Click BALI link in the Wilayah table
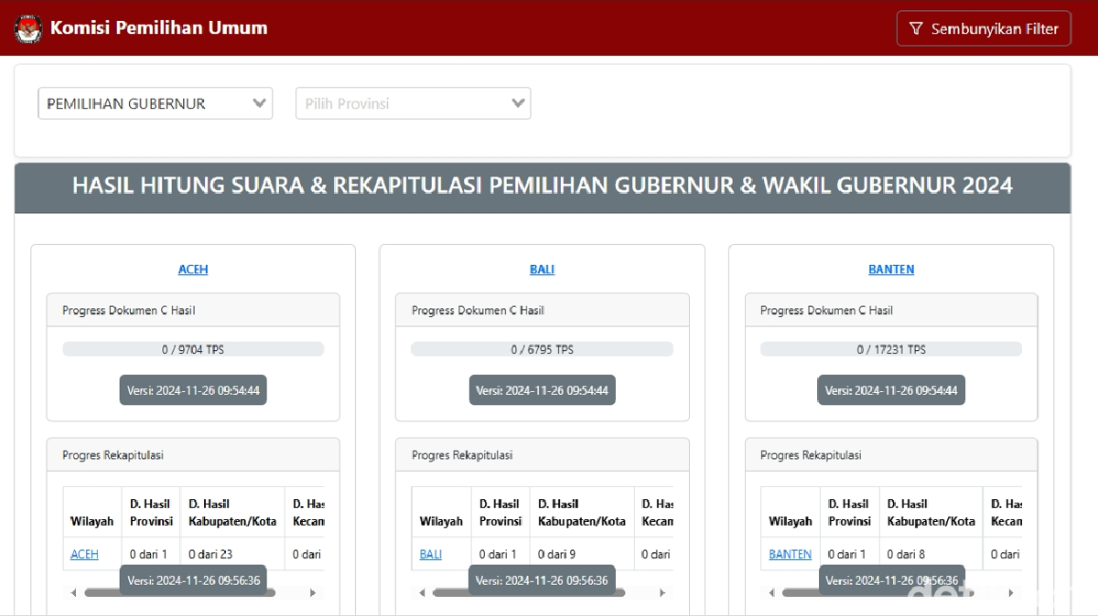The width and height of the screenshot is (1098, 616). coord(430,554)
